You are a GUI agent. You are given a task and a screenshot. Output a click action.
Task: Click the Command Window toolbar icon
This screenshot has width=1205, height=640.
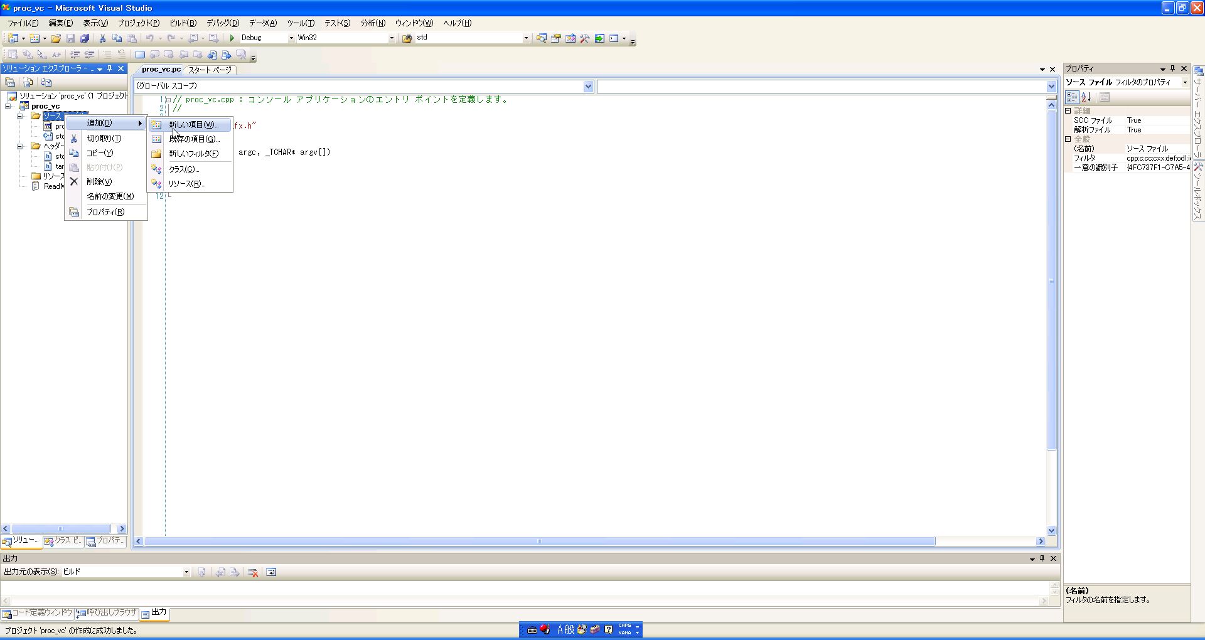click(614, 38)
